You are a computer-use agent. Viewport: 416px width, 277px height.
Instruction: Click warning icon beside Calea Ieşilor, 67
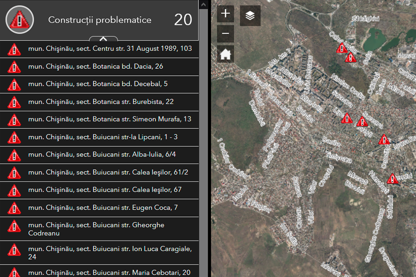(x=14, y=190)
